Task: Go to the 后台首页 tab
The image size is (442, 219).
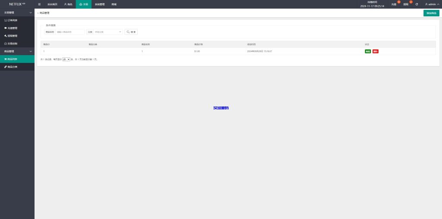Action: [52, 4]
